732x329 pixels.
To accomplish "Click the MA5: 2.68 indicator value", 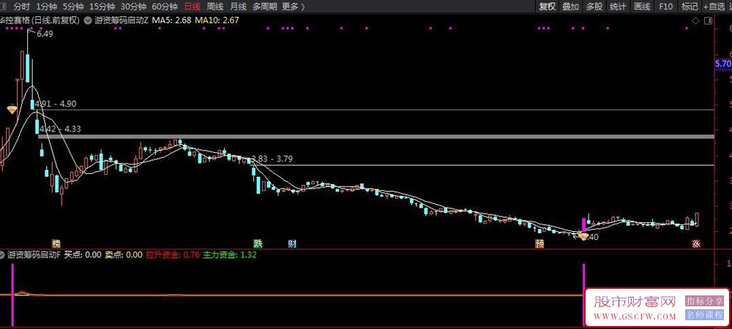I will (171, 20).
